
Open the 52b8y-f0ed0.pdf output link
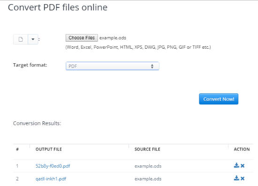(x=53, y=166)
